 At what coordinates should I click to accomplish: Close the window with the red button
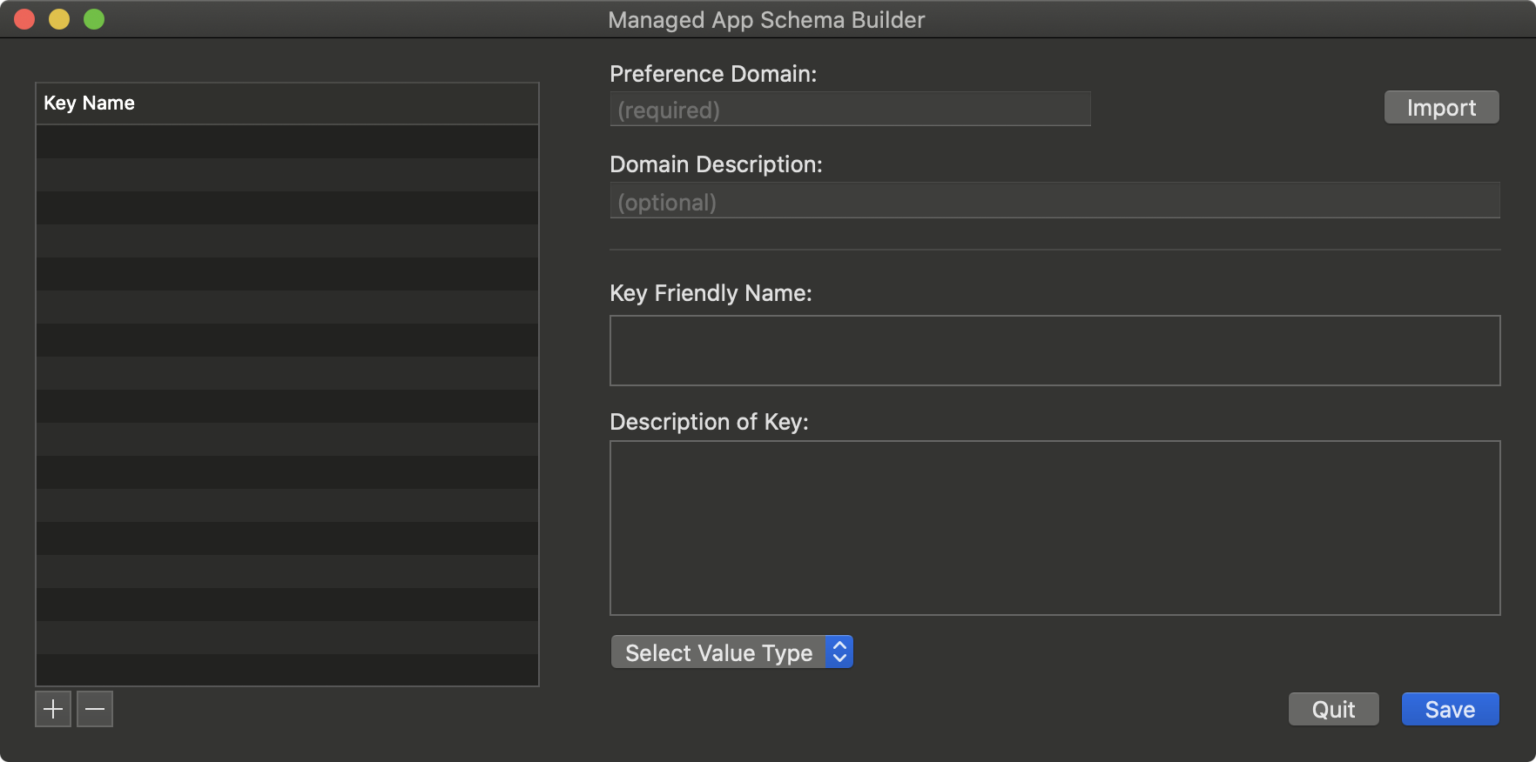pos(24,19)
